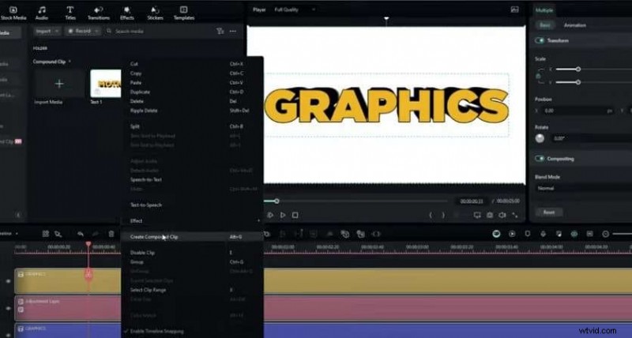This screenshot has width=632, height=338.
Task: Click the play-from-start button
Action: coord(270,215)
